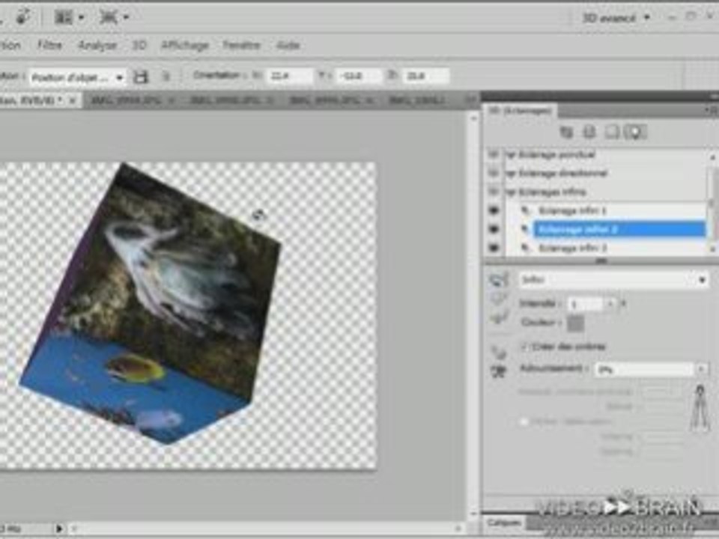This screenshot has height=539, width=719.
Task: Click point light at origin icon
Action: (499, 352)
